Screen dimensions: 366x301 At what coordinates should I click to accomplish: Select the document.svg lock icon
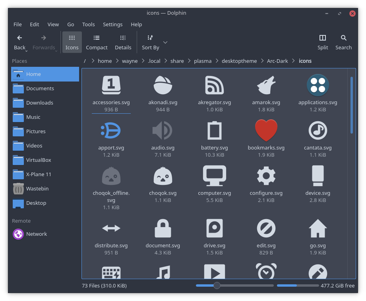(x=163, y=228)
